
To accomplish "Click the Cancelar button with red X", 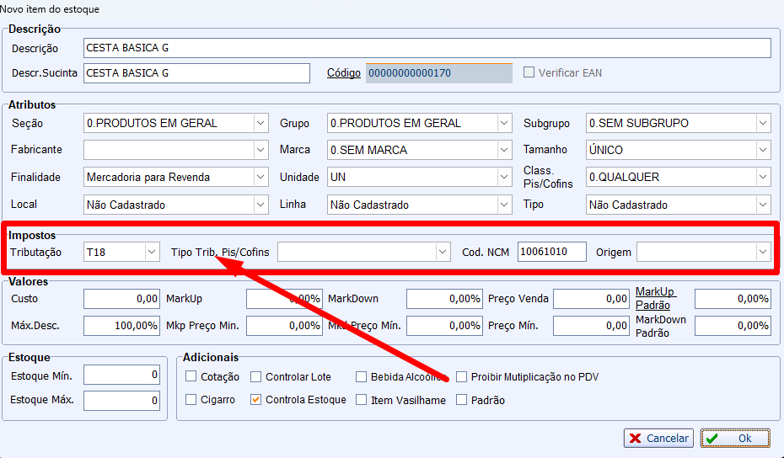I will pos(658,438).
